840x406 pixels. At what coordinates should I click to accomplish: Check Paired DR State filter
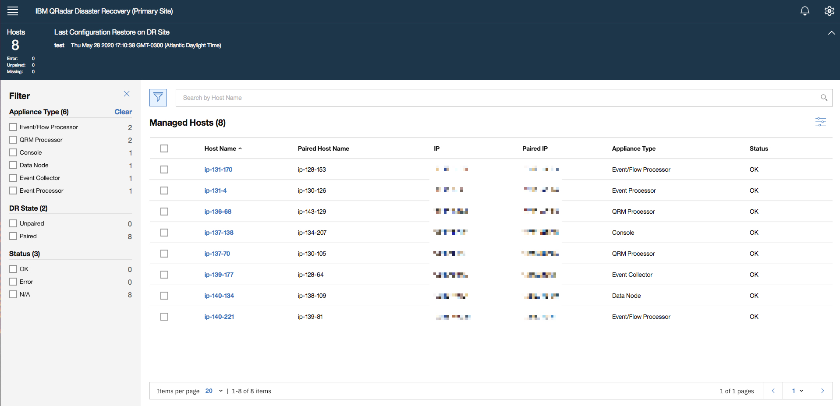(13, 236)
